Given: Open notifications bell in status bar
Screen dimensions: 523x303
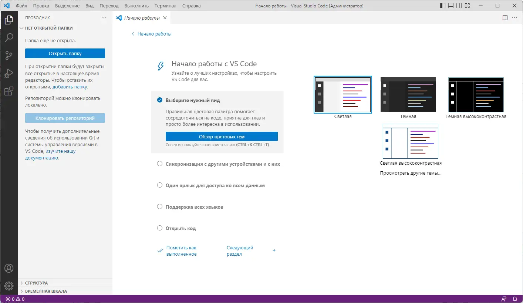Looking at the screenshot, I should point(514,299).
